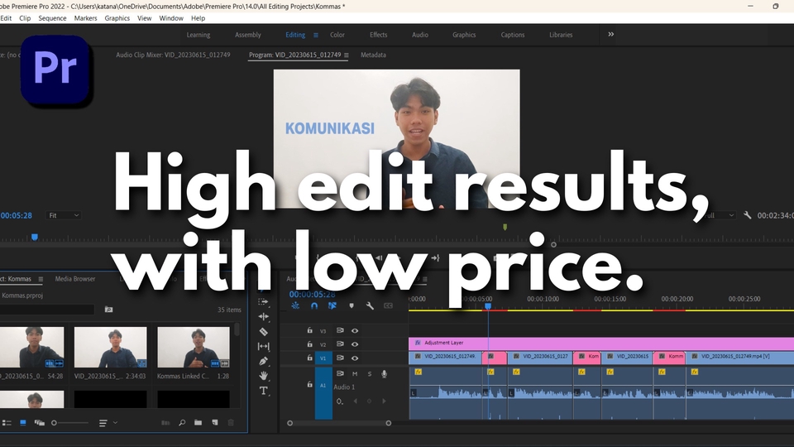Click the Program monitor playhead
The width and height of the screenshot is (794, 447).
(x=35, y=237)
